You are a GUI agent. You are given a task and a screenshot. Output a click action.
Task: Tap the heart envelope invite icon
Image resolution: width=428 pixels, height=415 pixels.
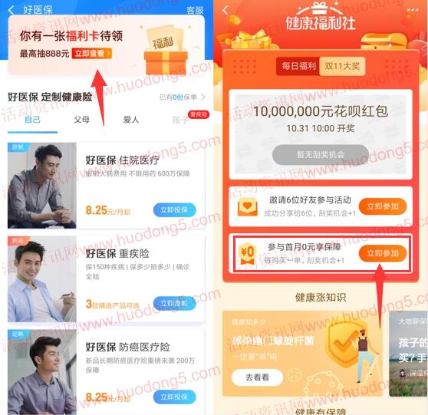247,206
